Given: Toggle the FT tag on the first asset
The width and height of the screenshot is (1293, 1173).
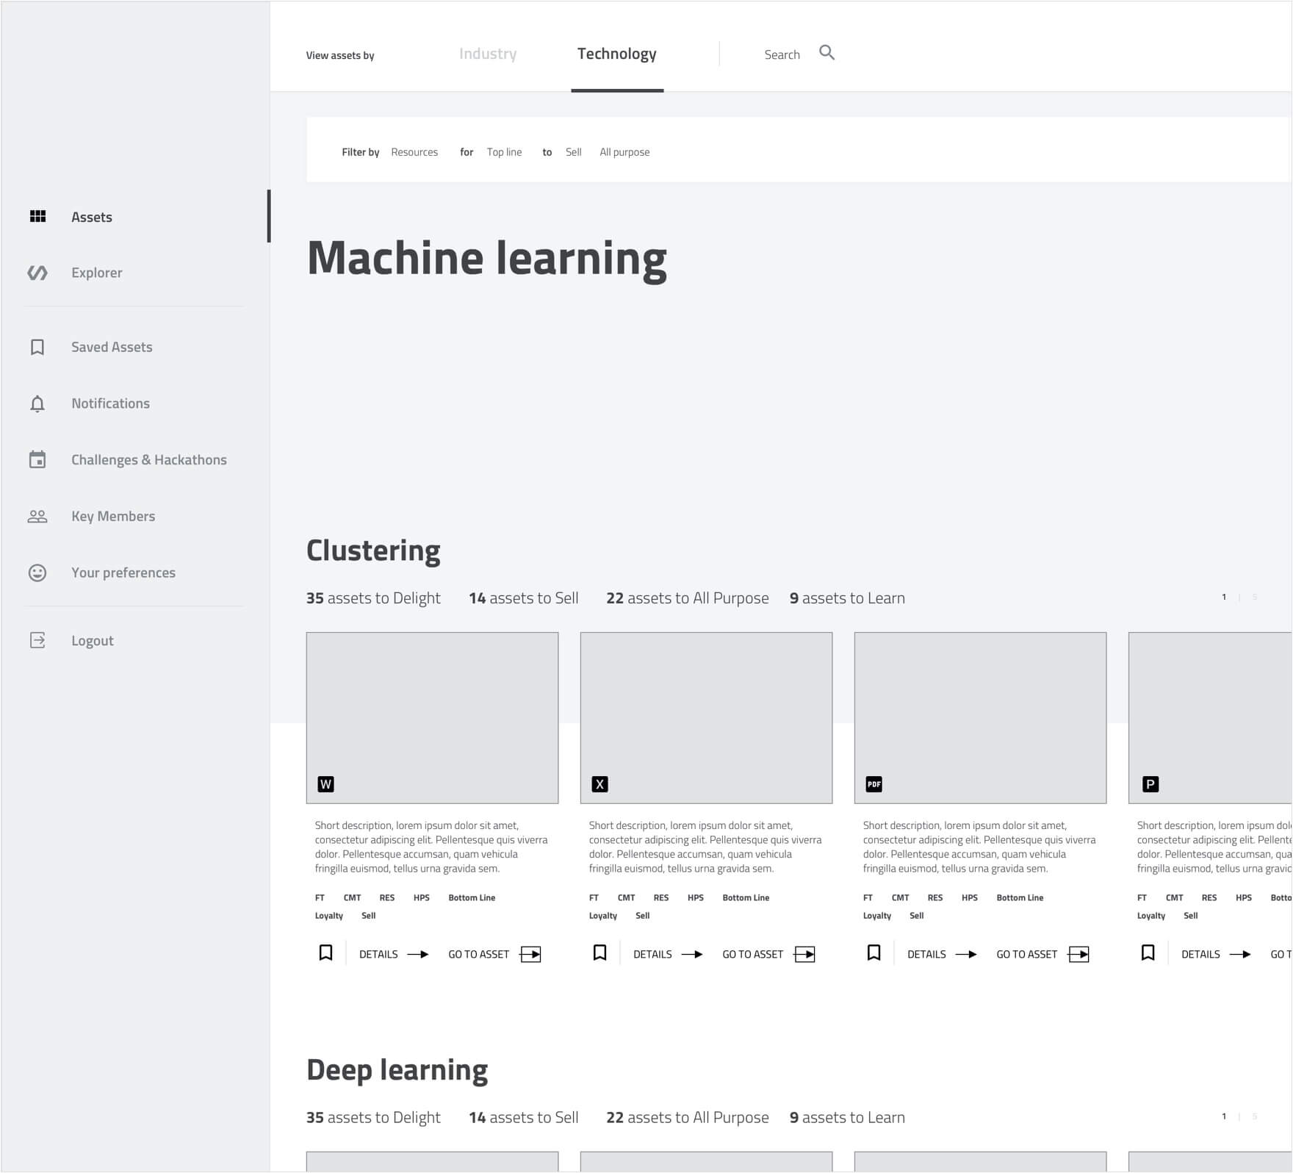Looking at the screenshot, I should [x=320, y=897].
